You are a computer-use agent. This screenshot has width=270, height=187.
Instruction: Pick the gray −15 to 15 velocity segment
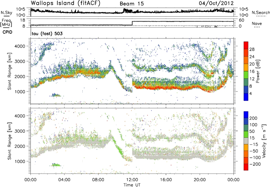(x=246, y=141)
